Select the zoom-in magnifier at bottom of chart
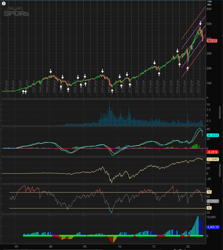The image size is (223, 250). pyautogui.click(x=175, y=249)
